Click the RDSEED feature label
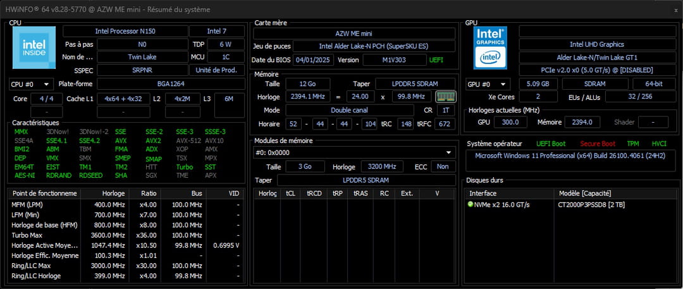The width and height of the screenshot is (683, 289). 90,175
